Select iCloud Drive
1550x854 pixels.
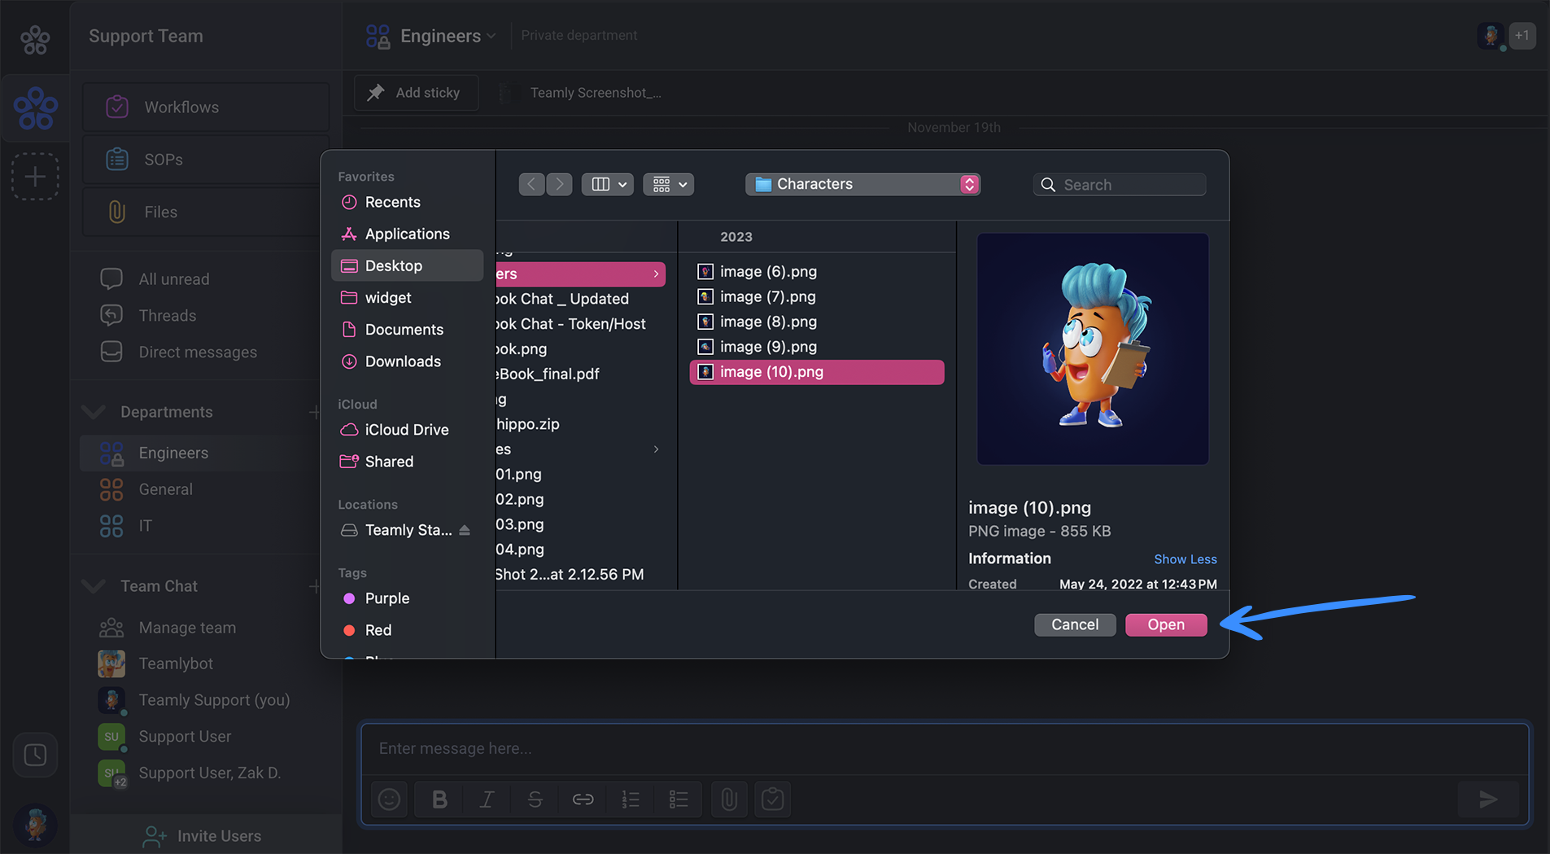tap(408, 430)
